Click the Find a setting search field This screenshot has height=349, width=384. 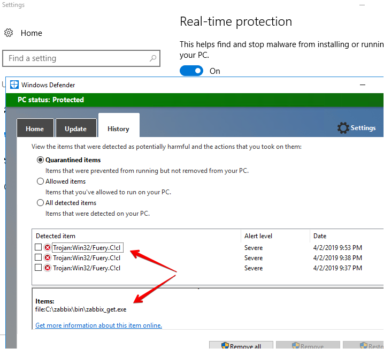pos(81,58)
